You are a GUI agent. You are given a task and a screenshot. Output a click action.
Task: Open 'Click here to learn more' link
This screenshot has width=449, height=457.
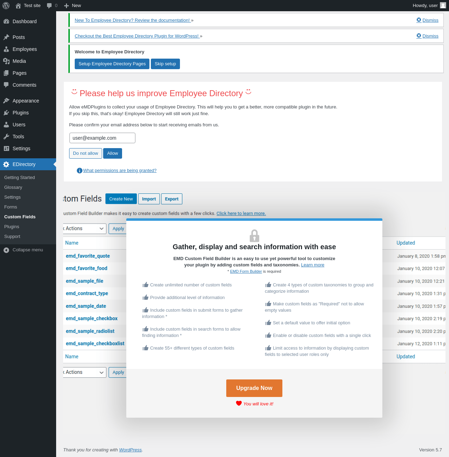tap(241, 213)
